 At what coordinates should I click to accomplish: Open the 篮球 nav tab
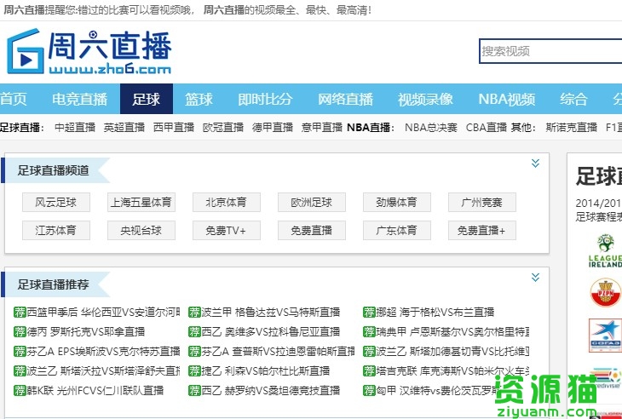coord(199,99)
